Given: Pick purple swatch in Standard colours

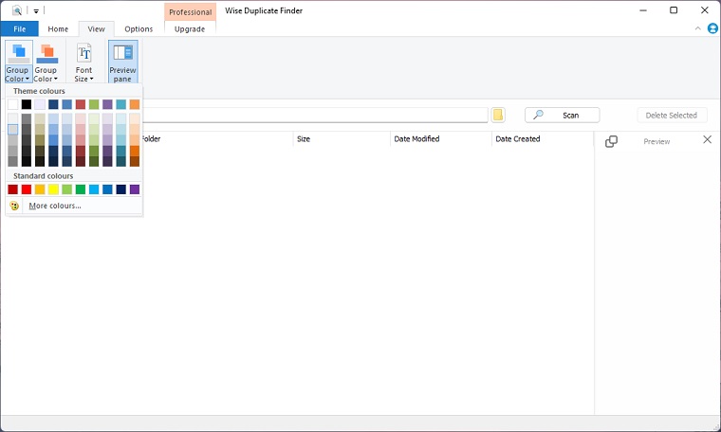Looking at the screenshot, I should coord(135,189).
